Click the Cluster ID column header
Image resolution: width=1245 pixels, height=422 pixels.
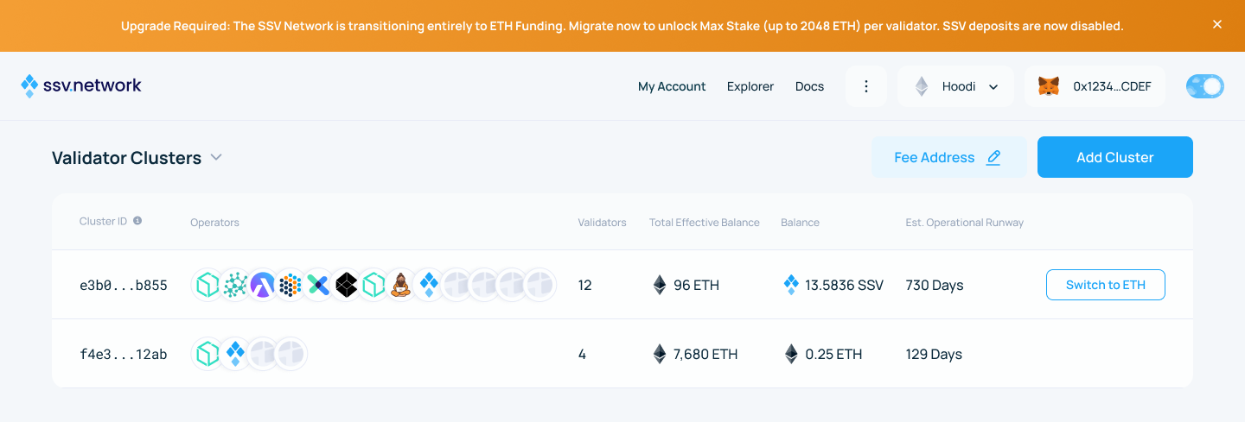click(x=103, y=221)
